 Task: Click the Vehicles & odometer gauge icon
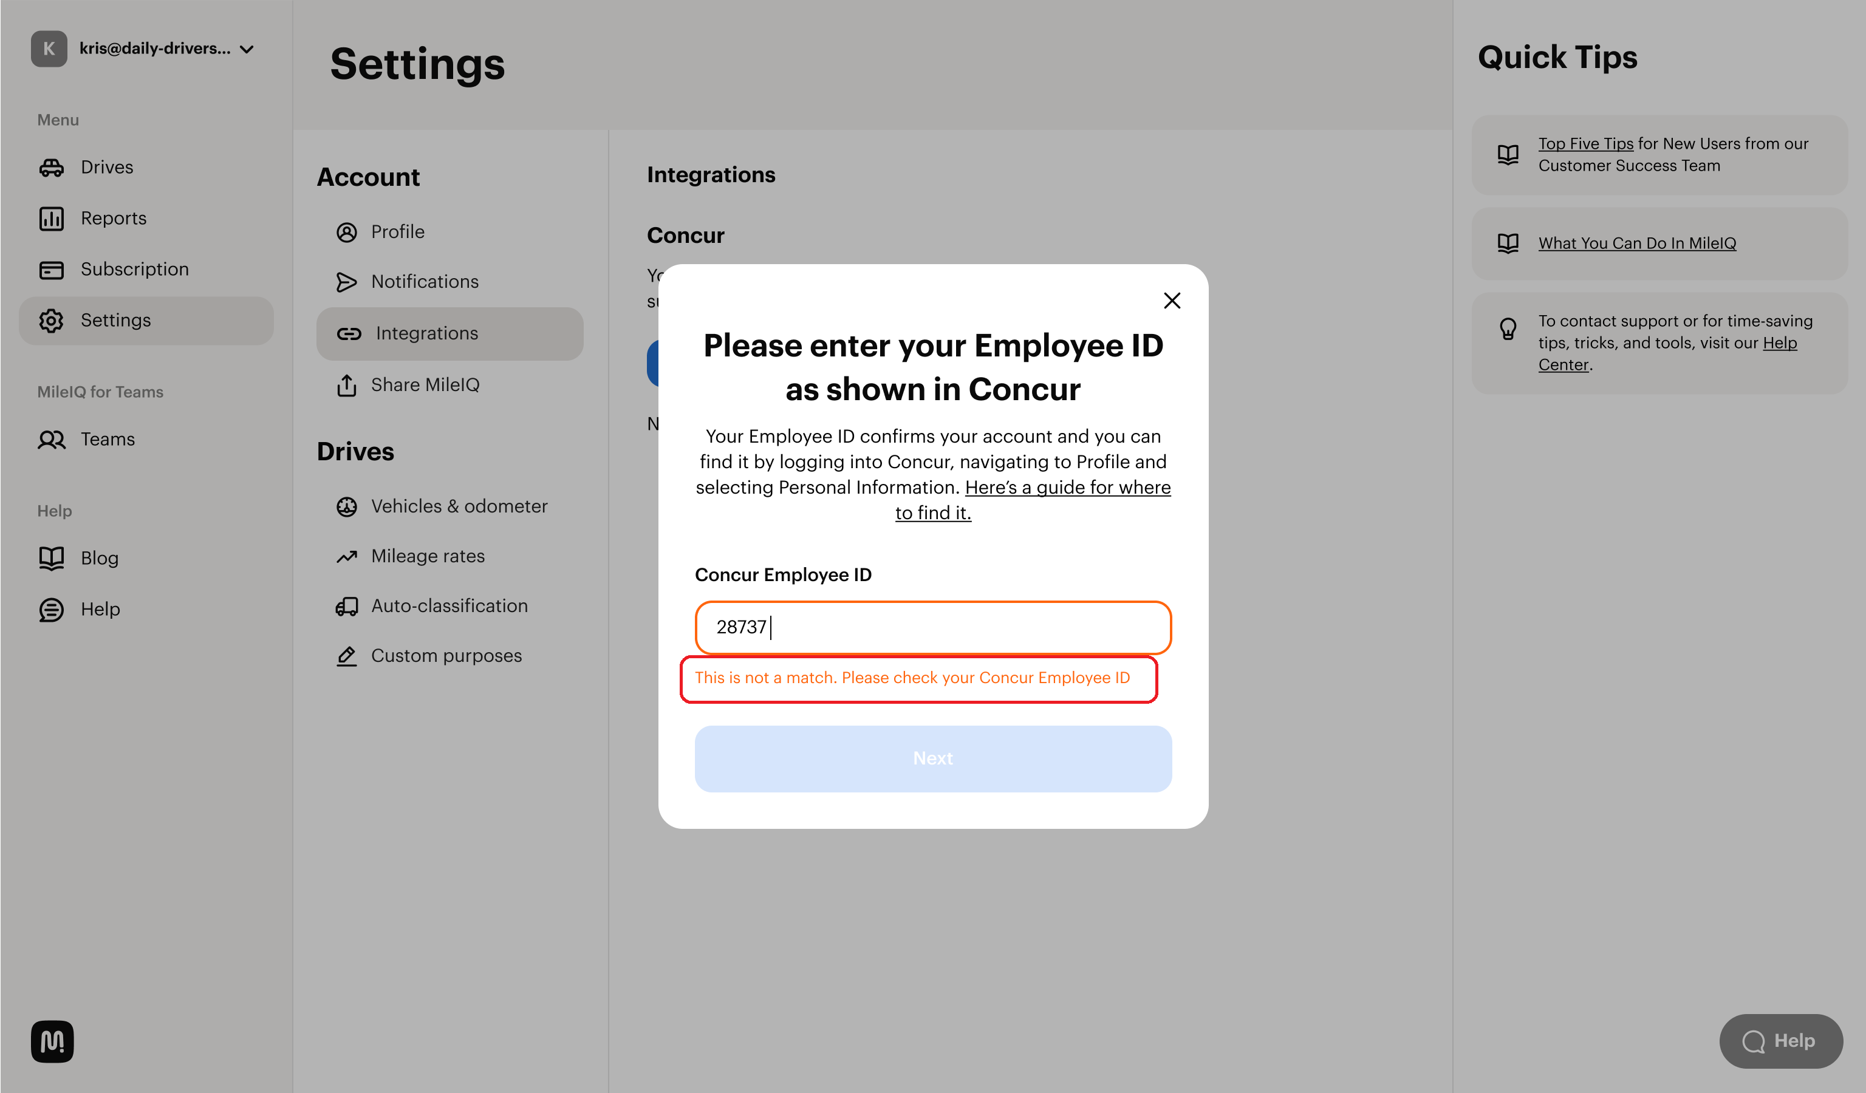[347, 507]
